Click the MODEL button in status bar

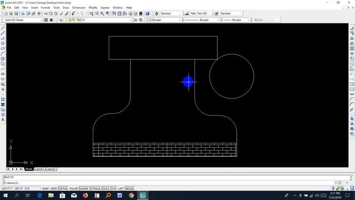(130, 189)
